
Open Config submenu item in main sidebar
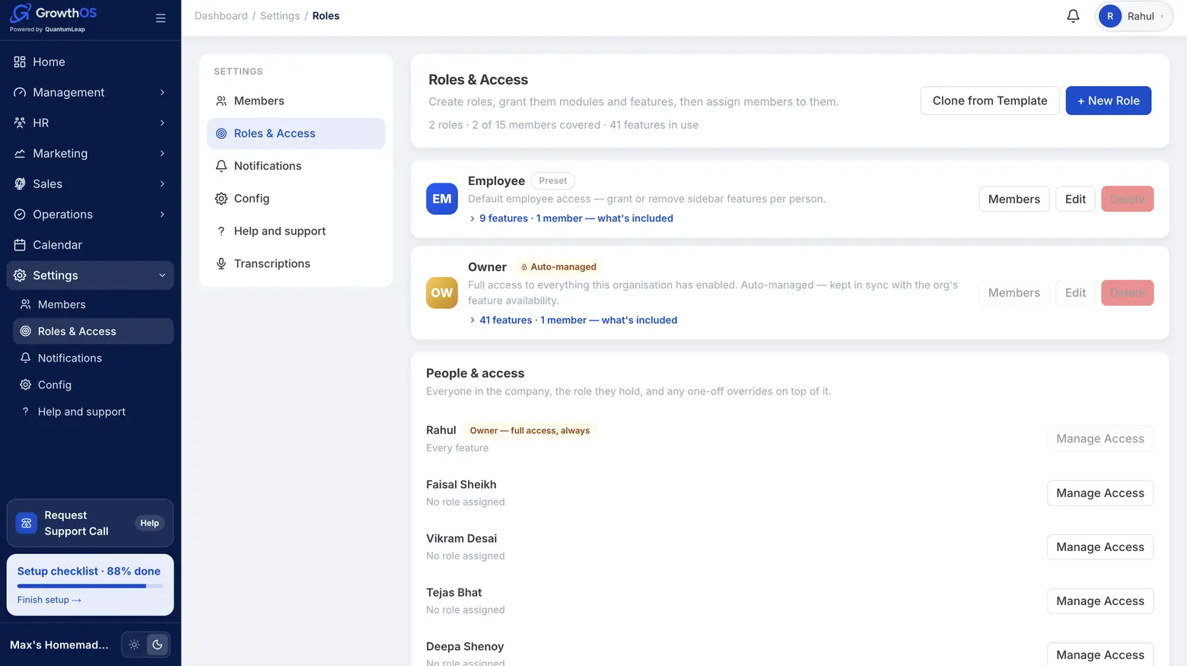[94, 384]
